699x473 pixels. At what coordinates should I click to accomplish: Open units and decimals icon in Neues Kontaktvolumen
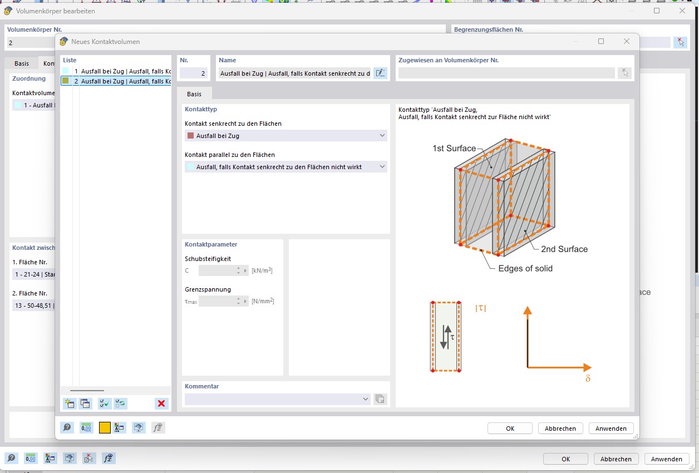86,427
